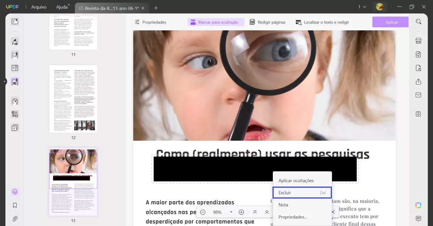Open the Arquivo menu
This screenshot has width=433, height=226.
[39, 6]
